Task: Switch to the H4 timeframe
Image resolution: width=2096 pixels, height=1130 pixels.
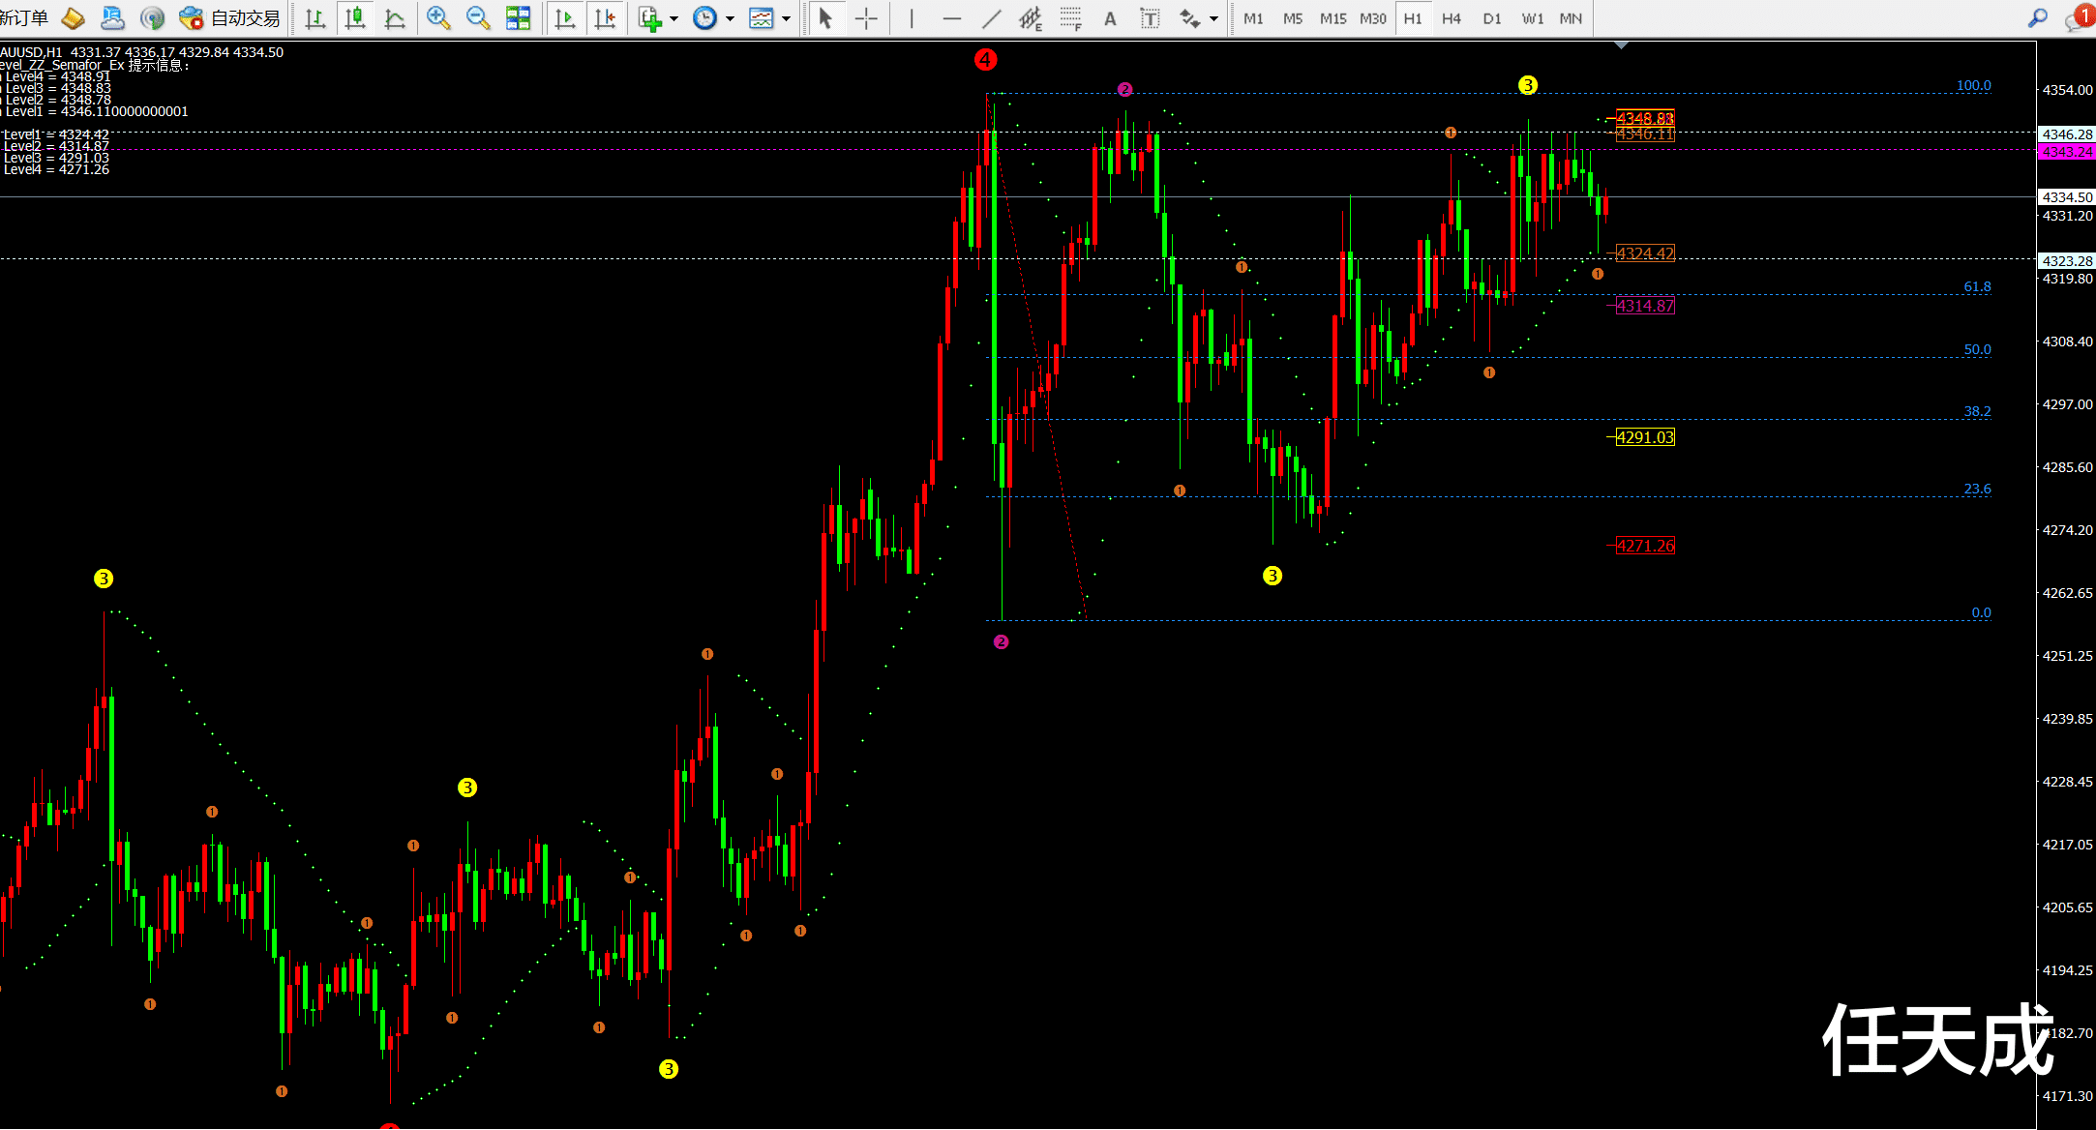Action: (1452, 18)
